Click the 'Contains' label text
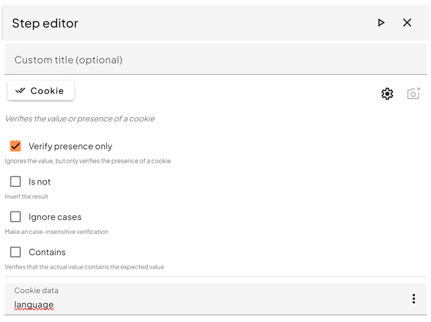Viewport: 431px width, 322px height. (x=47, y=253)
